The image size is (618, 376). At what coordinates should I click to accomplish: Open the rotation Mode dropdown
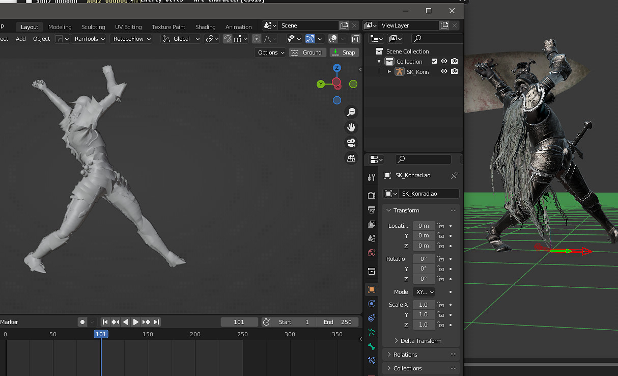424,292
